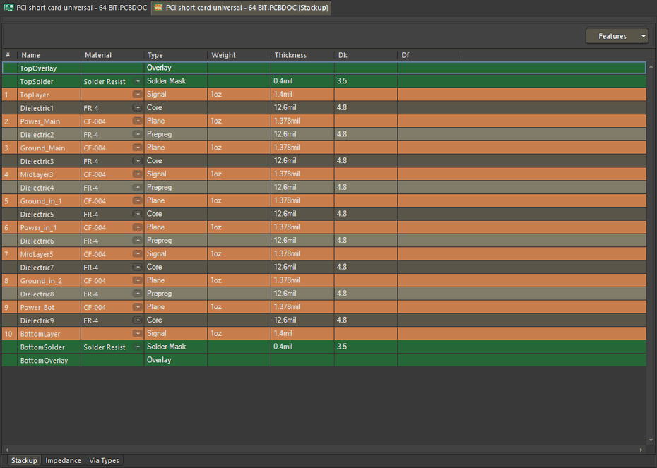Open material picker for TopSolder row
Image resolution: width=657 pixels, height=468 pixels.
138,81
